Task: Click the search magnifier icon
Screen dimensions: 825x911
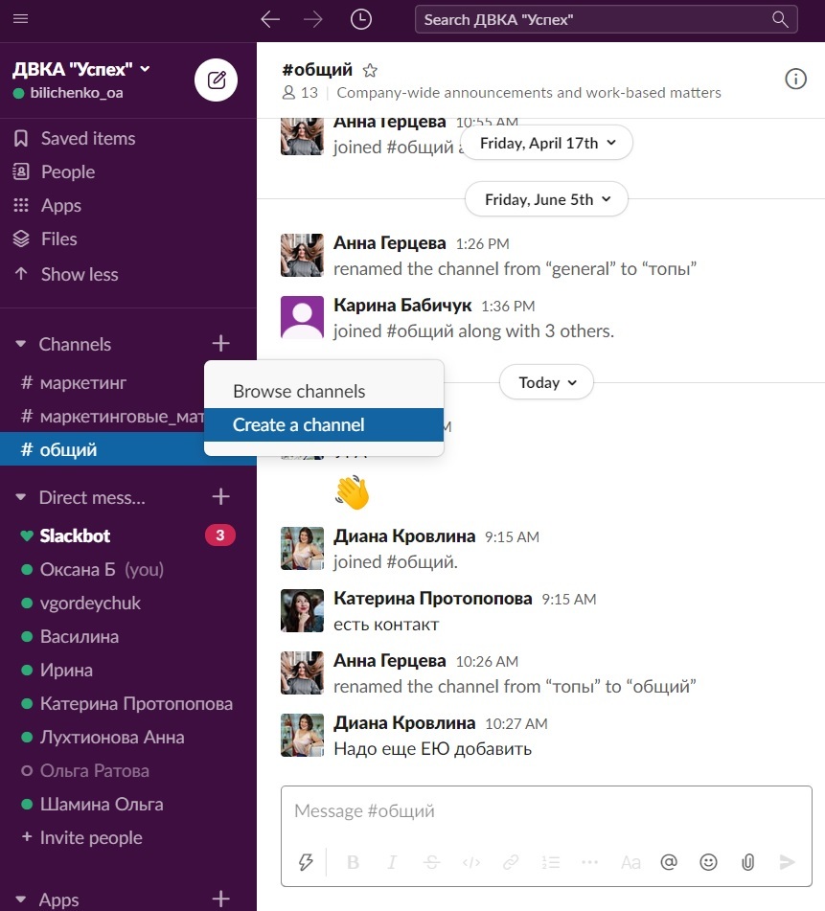Action: tap(780, 19)
